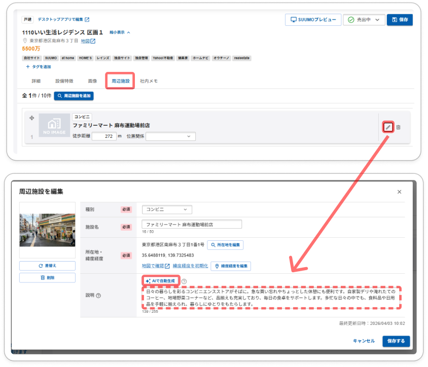This screenshot has height=367, width=428.
Task: Click the 徒歩距離 272 input field
Action: (x=104, y=136)
